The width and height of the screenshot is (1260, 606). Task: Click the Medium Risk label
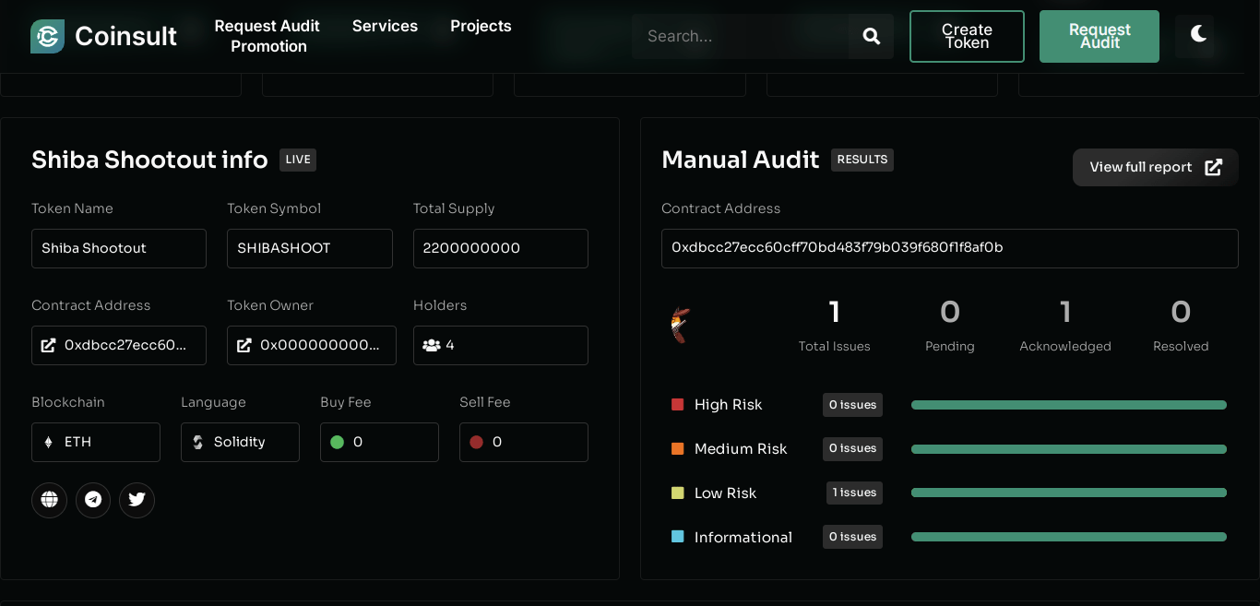point(741,449)
